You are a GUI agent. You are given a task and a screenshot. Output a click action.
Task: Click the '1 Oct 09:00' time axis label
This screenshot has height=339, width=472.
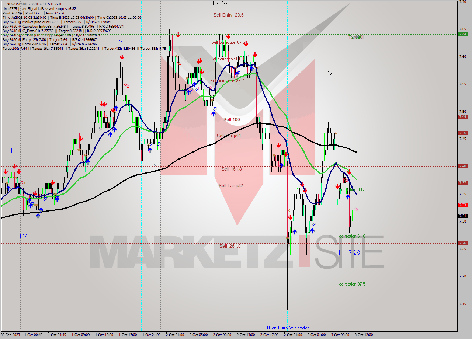coord(80,335)
